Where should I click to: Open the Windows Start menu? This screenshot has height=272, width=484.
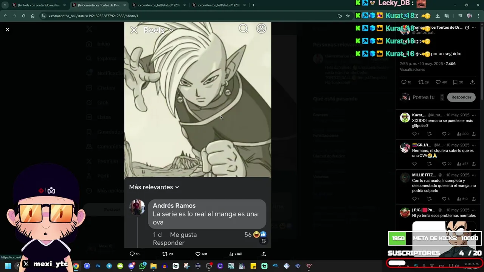[x=8, y=266]
